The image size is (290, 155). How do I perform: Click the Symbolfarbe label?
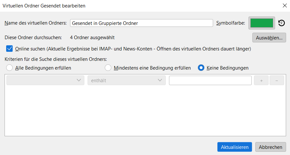[230, 23]
